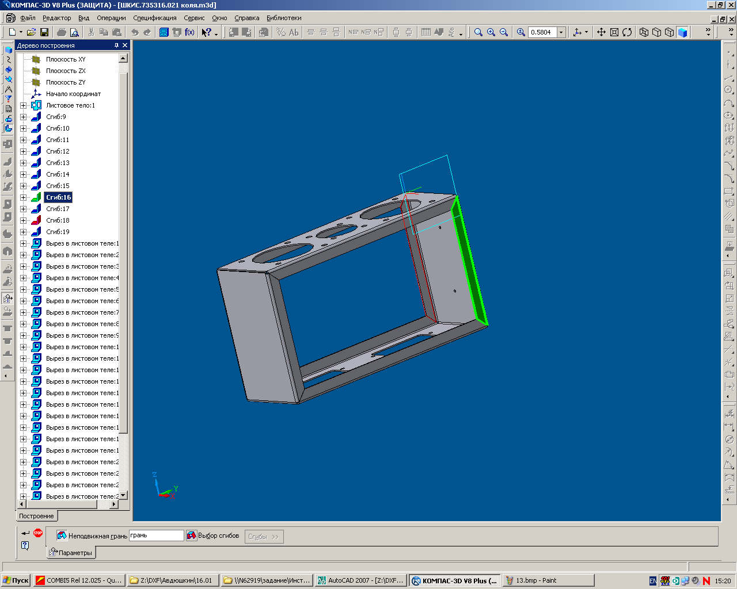Click the Сгибы >> button

[x=264, y=537]
